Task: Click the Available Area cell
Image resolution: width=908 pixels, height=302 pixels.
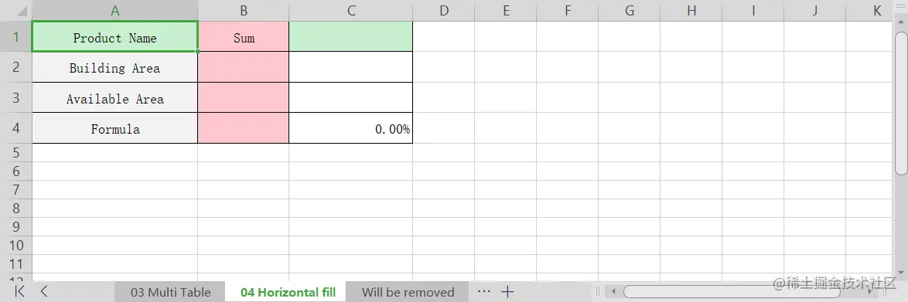Action: coord(114,98)
